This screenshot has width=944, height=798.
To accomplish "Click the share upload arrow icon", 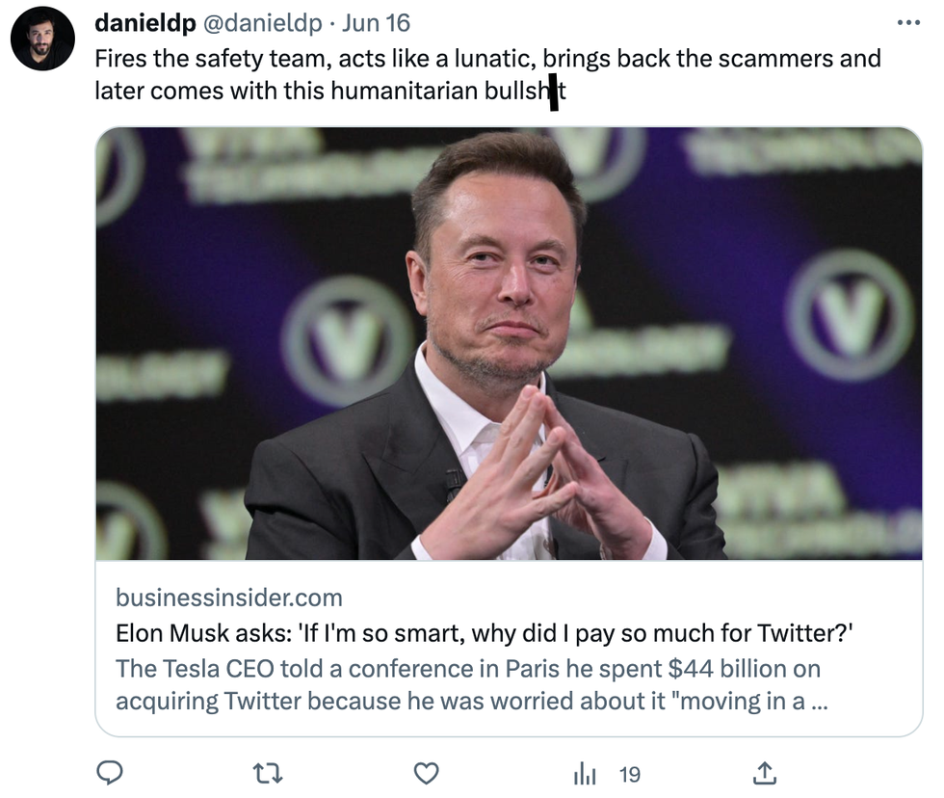I will [x=764, y=773].
